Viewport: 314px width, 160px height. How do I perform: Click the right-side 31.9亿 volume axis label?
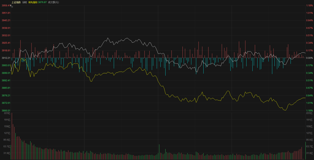click(309, 153)
